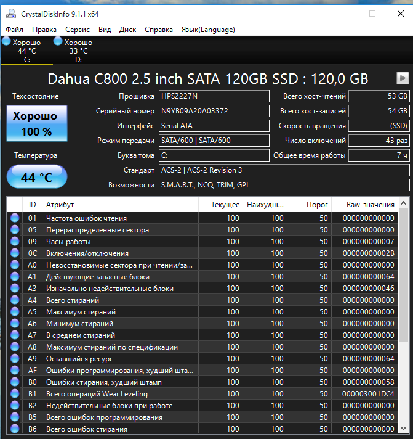Click status icon beside Часы работы row
Image resolution: width=413 pixels, height=439 pixels.
pyautogui.click(x=15, y=242)
